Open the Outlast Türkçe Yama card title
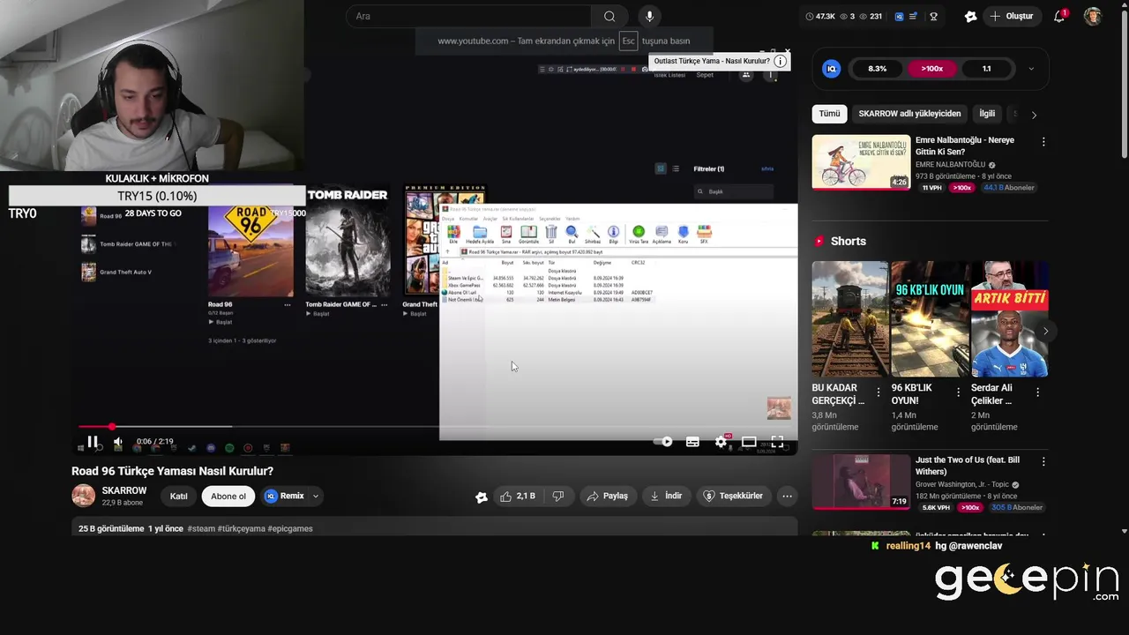Screen dimensions: 1129x635 (x=711, y=61)
